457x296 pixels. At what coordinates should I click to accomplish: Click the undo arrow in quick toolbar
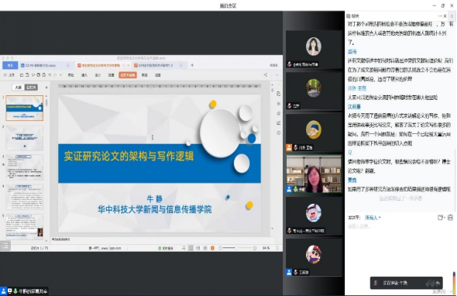click(x=50, y=75)
